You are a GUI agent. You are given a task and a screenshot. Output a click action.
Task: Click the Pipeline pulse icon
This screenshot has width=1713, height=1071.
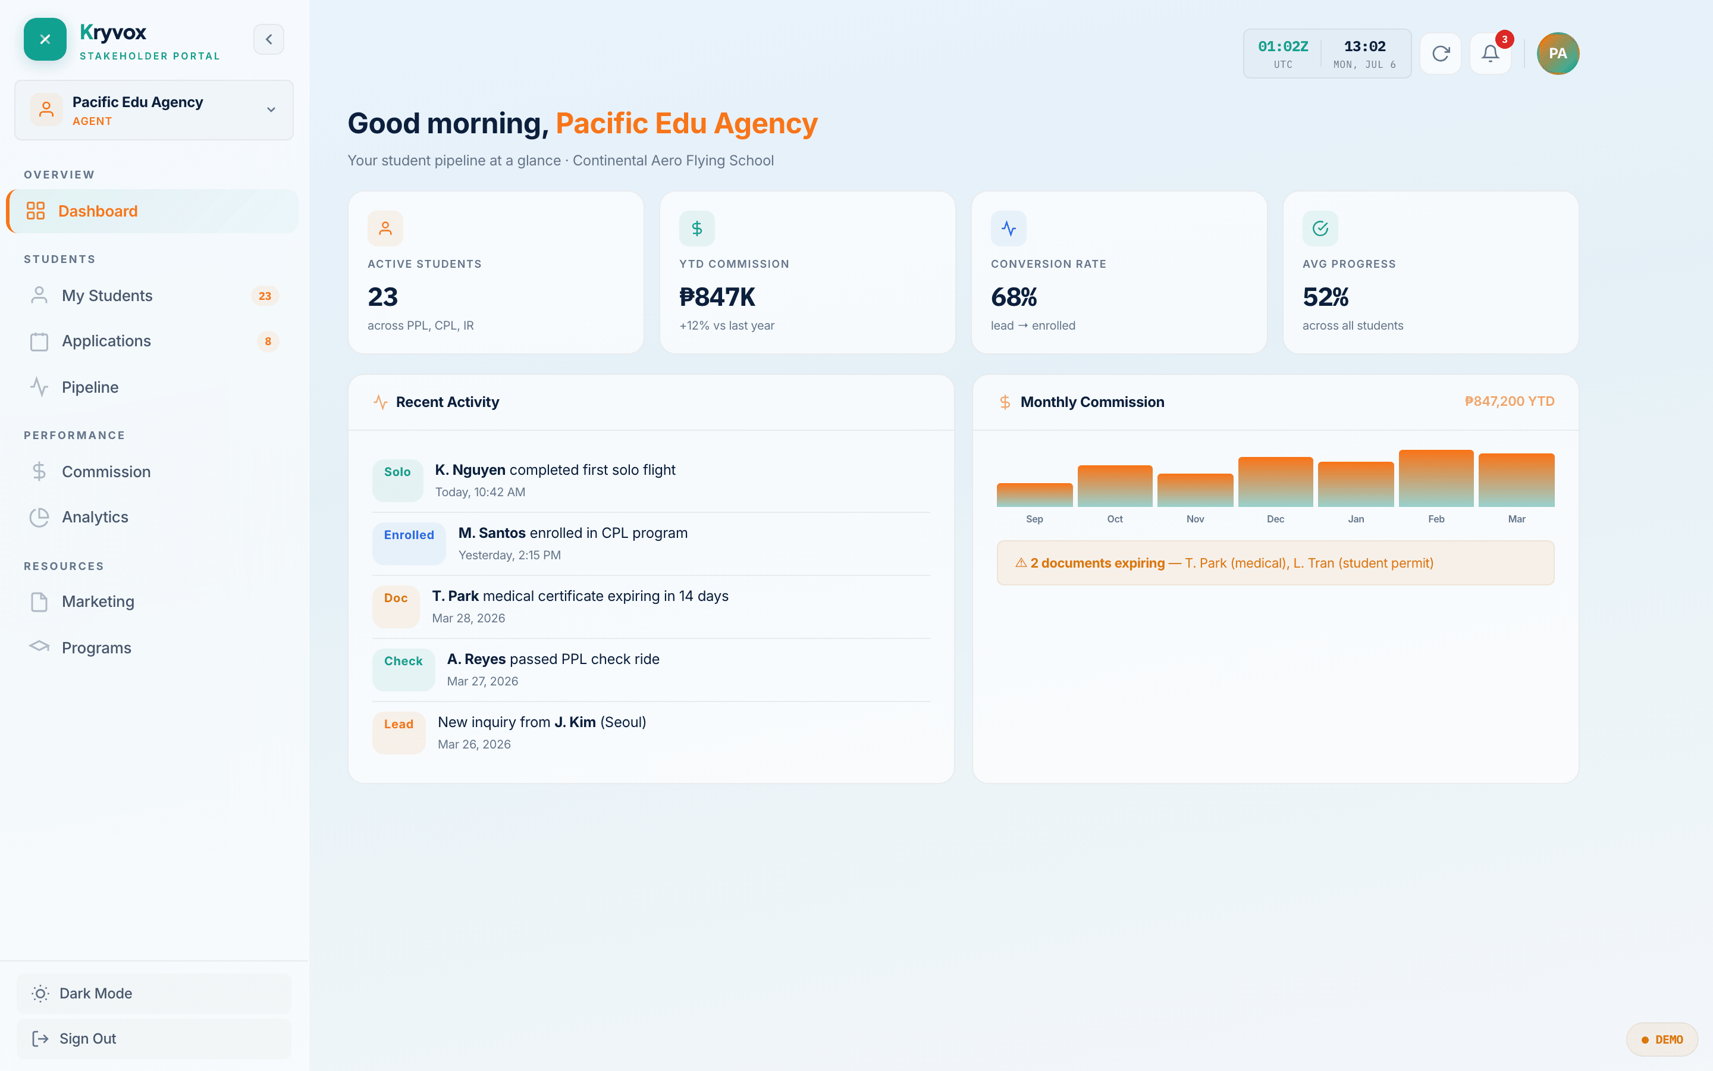tap(39, 387)
